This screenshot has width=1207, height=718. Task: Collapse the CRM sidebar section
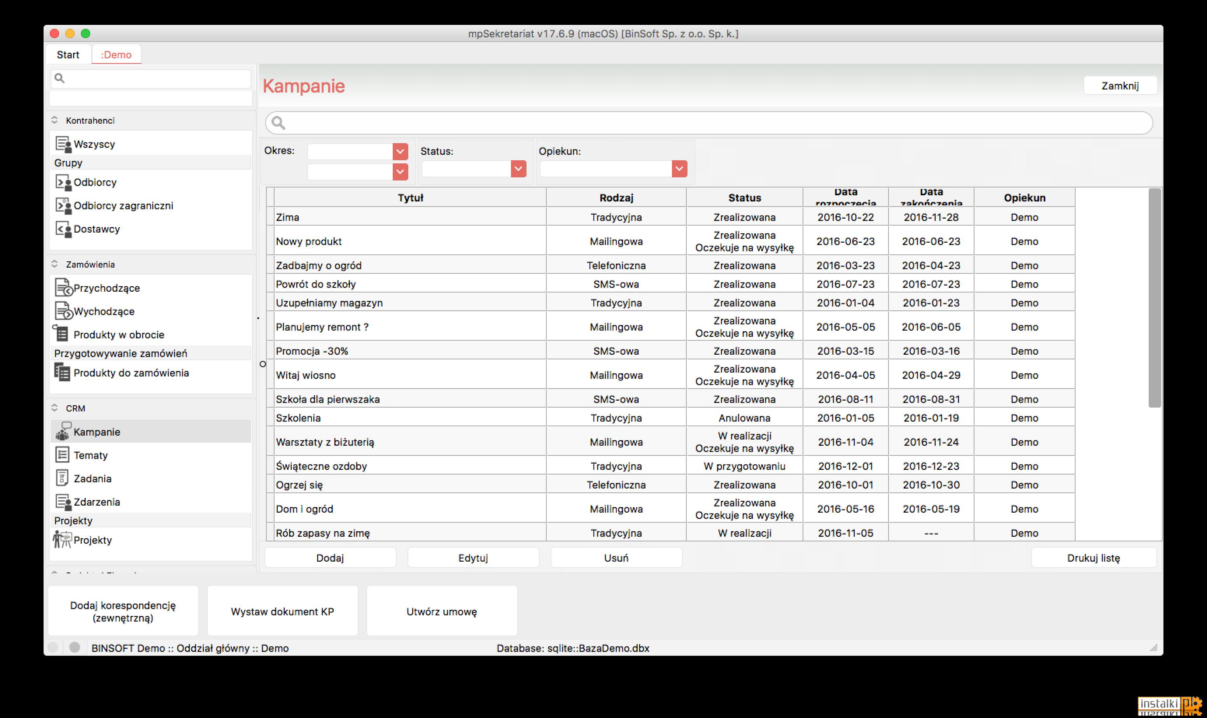(x=55, y=408)
